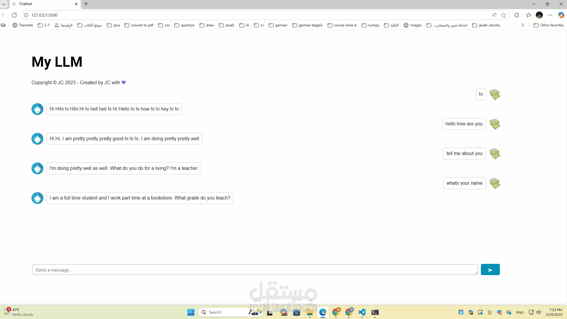Click the taskbar Search box
Screen dimensions: 567x319
coord(230,312)
